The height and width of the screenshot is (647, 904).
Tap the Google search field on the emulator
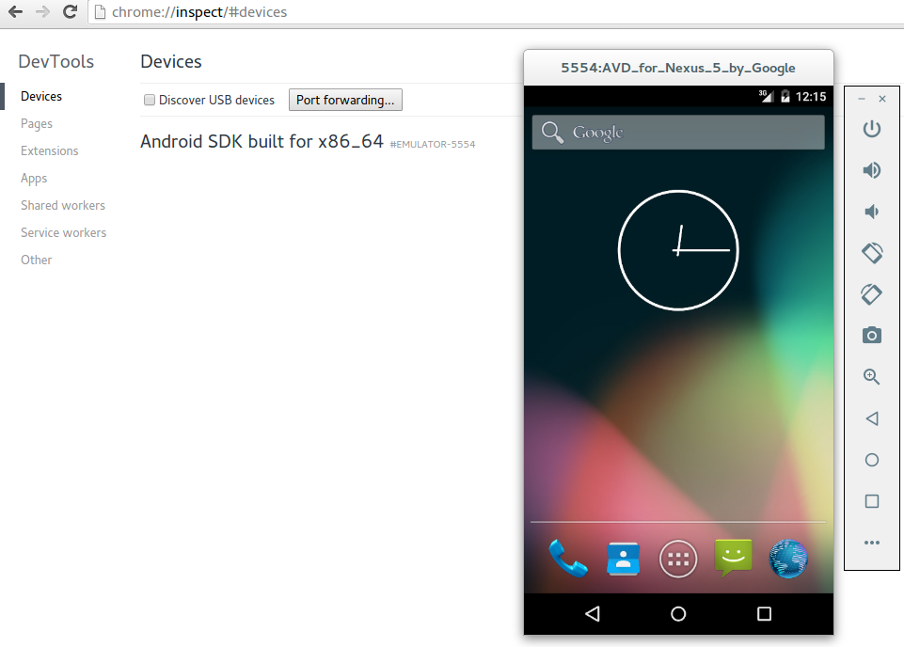(x=678, y=133)
